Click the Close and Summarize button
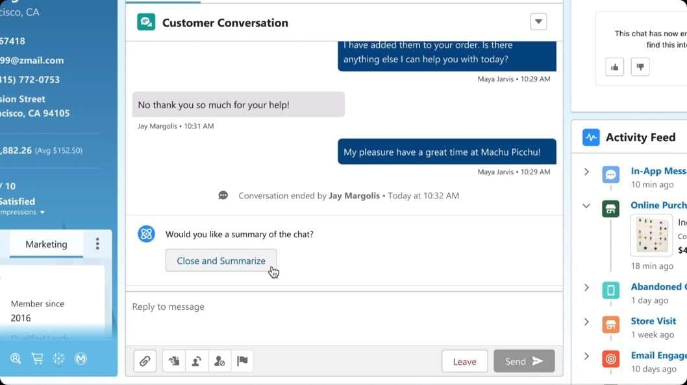 pos(221,260)
